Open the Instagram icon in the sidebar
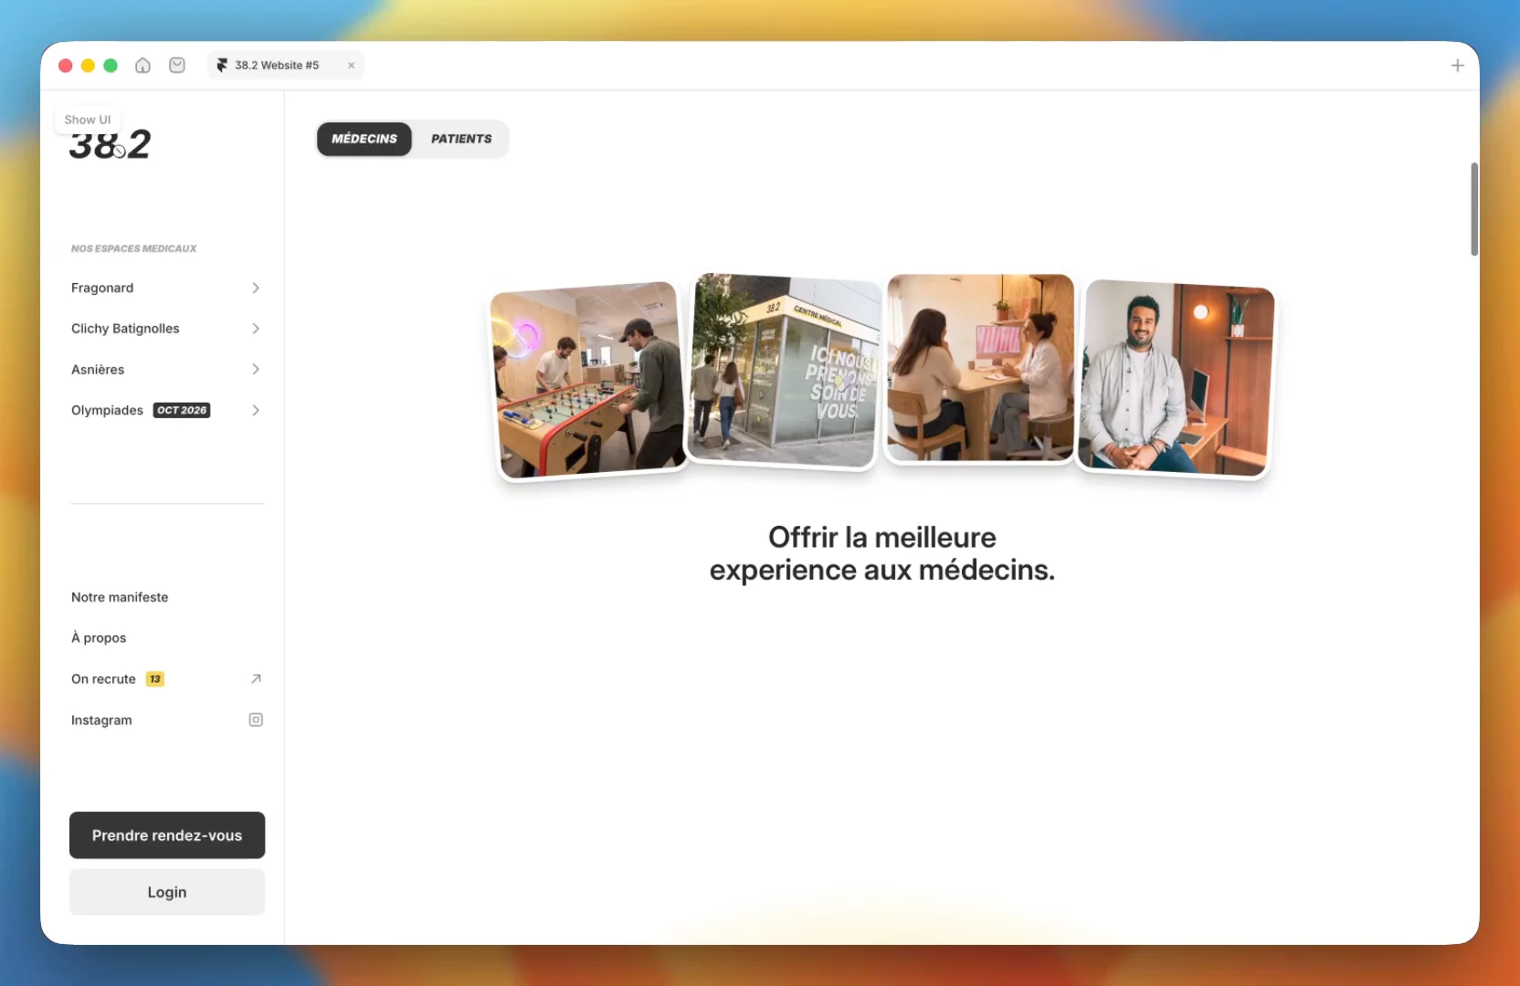 [256, 720]
